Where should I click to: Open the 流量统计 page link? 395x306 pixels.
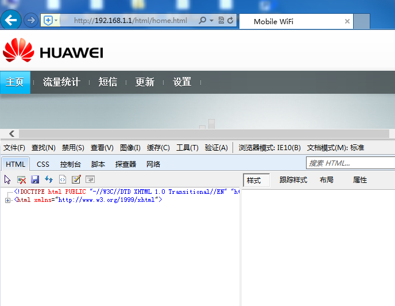tap(61, 82)
